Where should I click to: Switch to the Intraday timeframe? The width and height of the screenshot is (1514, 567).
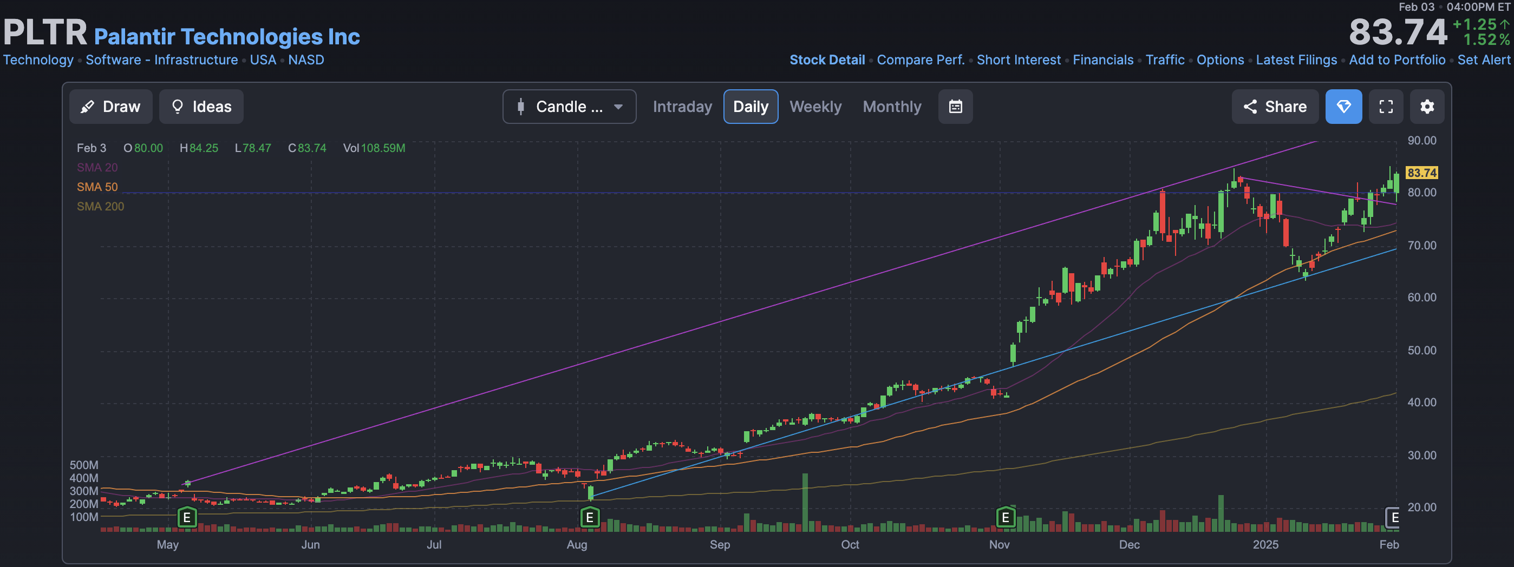pyautogui.click(x=682, y=107)
